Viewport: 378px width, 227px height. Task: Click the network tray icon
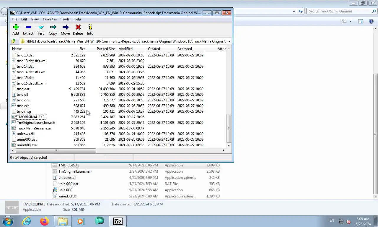coord(341,221)
